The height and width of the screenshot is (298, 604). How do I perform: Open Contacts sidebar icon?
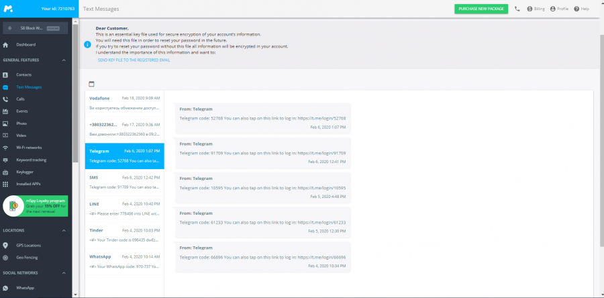[x=5, y=74]
